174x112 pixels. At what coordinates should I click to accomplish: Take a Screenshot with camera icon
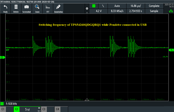click(27, 8)
